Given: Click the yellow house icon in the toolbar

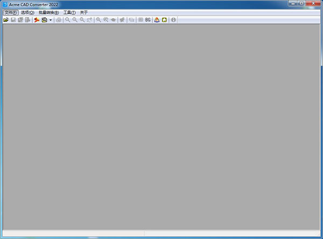Looking at the screenshot, I should tap(164, 20).
